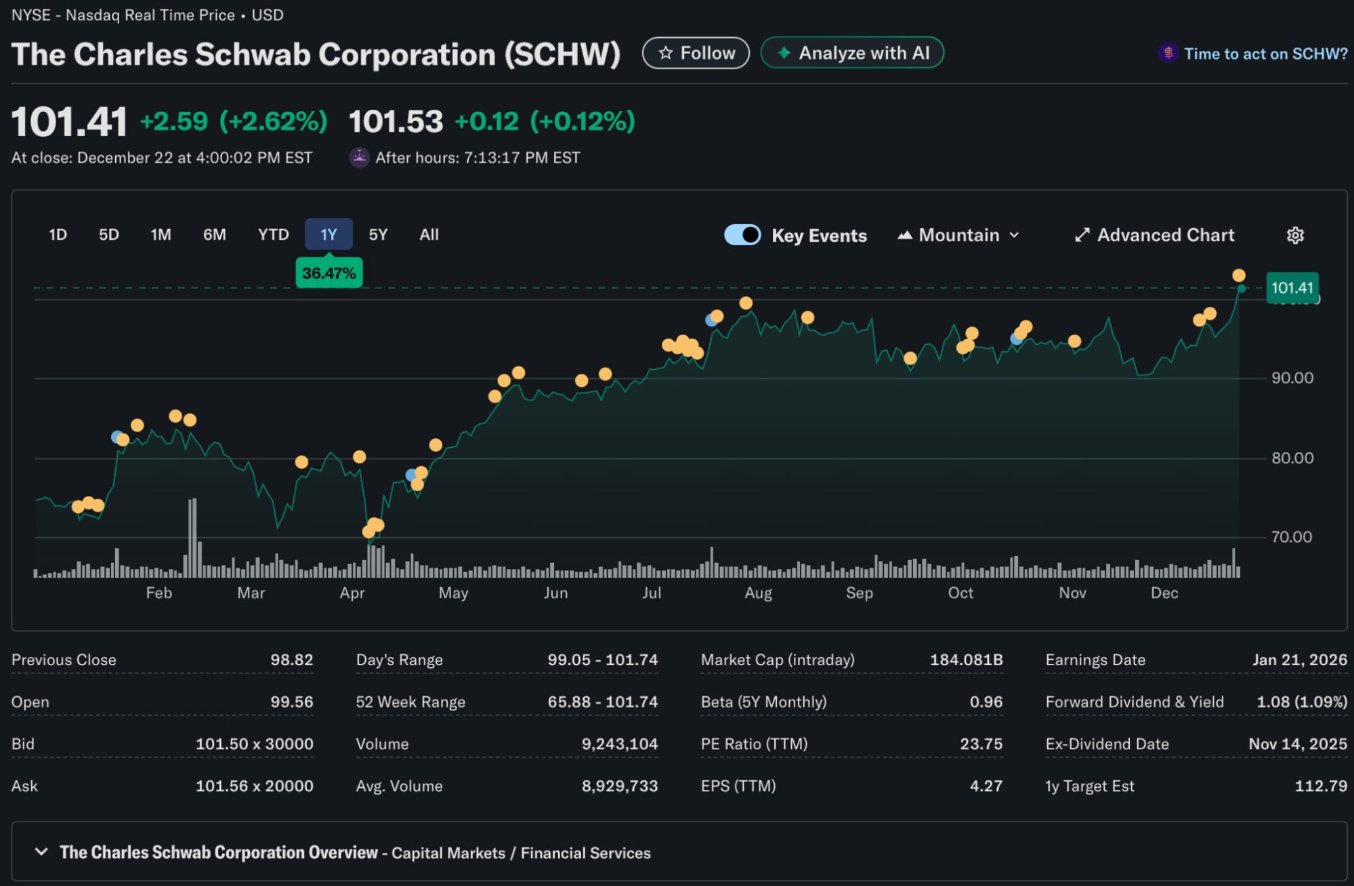Select the YTD range tab

point(273,234)
